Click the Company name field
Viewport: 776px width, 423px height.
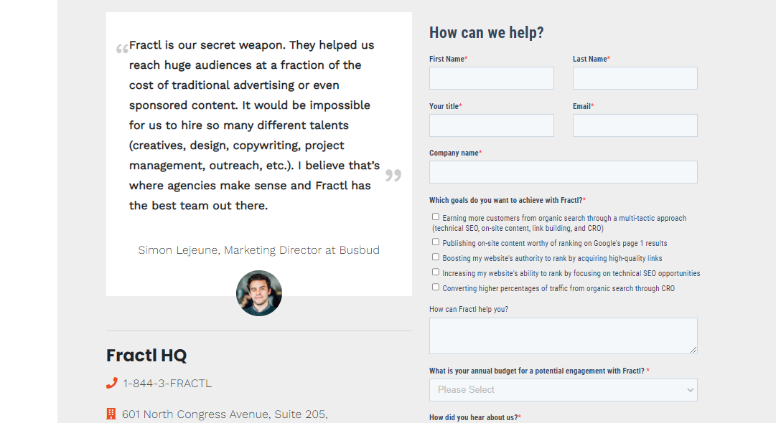coord(564,172)
